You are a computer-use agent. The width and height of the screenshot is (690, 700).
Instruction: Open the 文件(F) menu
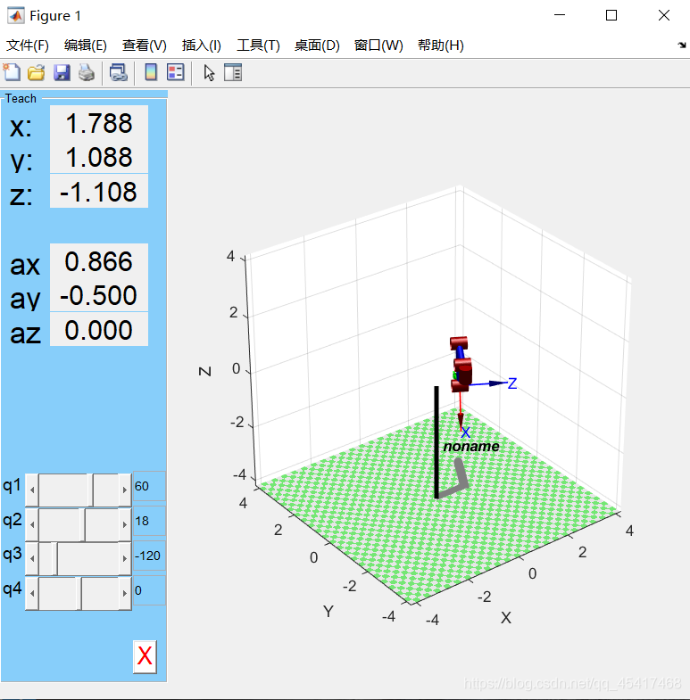28,45
